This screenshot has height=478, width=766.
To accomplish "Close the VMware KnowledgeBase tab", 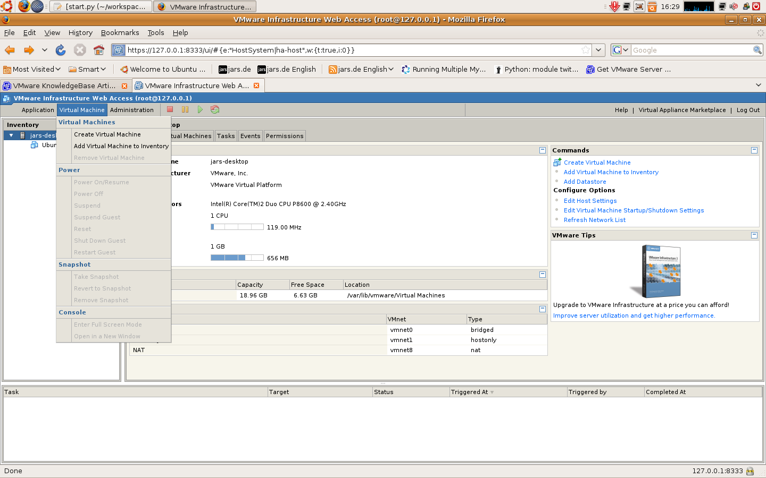I will tap(124, 86).
